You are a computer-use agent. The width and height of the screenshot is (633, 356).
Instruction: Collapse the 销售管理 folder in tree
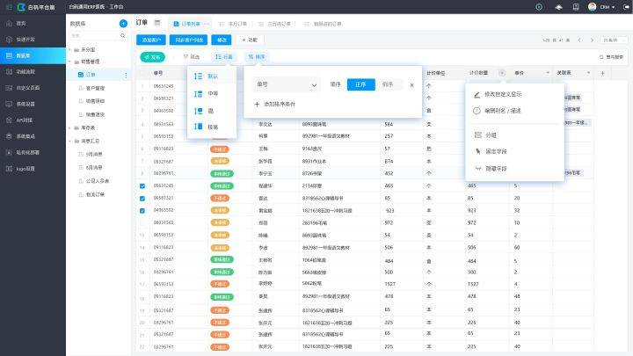(69, 62)
